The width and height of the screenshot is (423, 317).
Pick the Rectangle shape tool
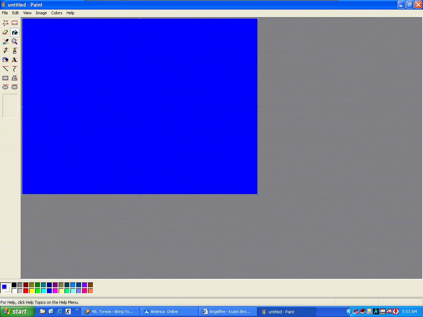tap(6, 78)
